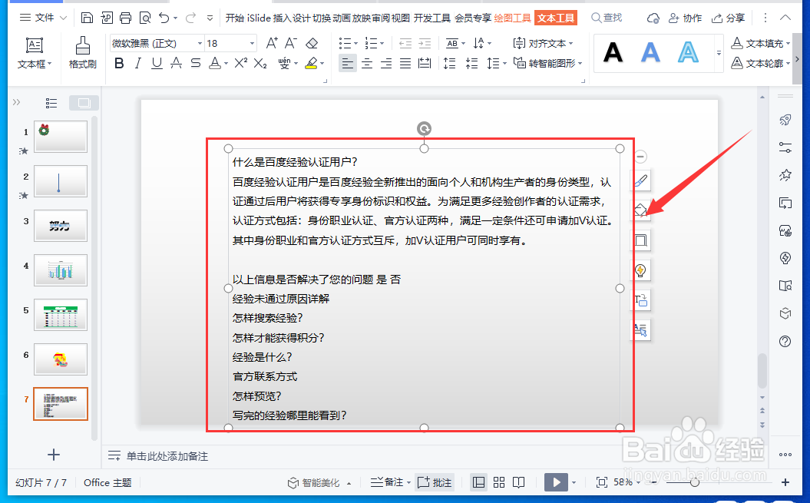The image size is (810, 503).
Task: Select align right paragraph option
Action: tap(386, 63)
